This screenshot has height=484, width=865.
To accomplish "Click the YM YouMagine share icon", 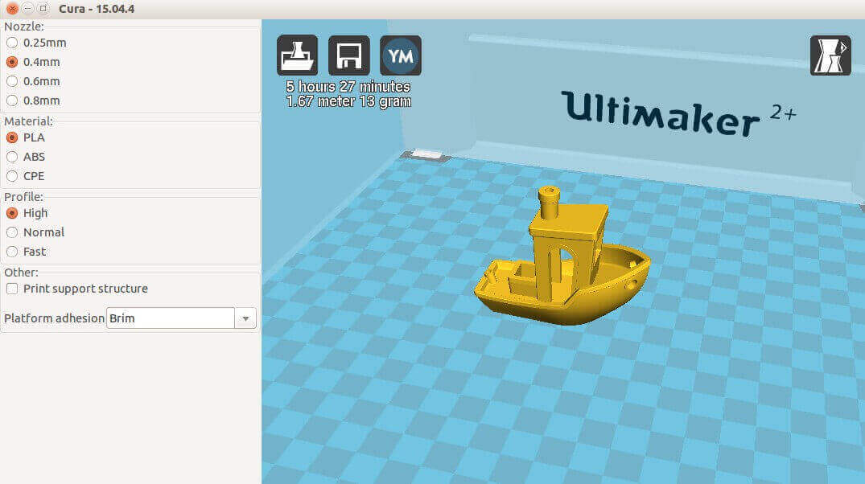I will [x=401, y=55].
